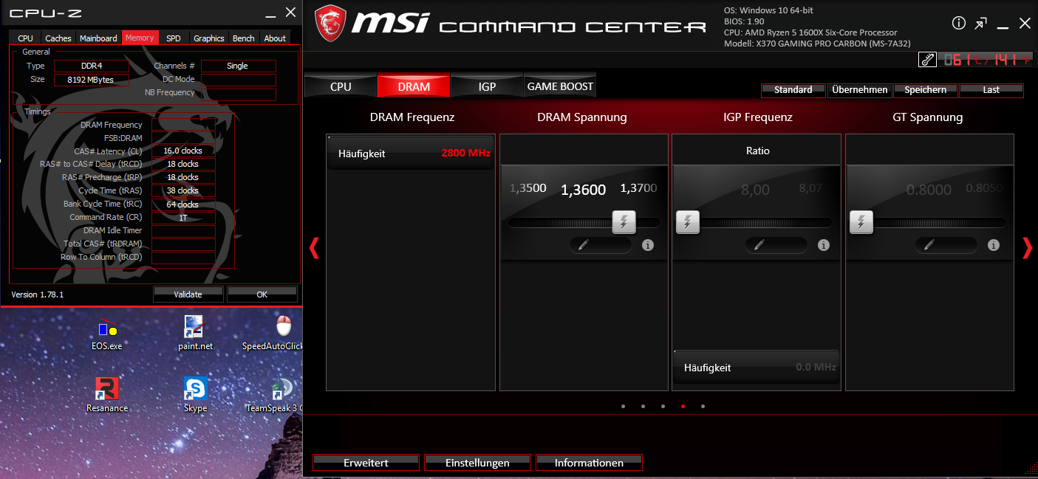
Task: Apply settings with Übernehmen button
Action: coord(859,90)
